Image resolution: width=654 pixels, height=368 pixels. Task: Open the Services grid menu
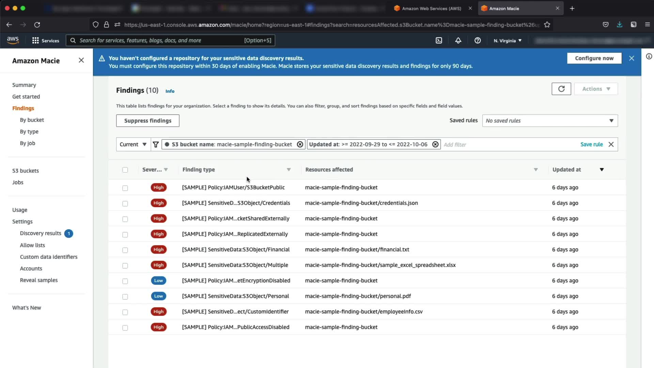45,41
